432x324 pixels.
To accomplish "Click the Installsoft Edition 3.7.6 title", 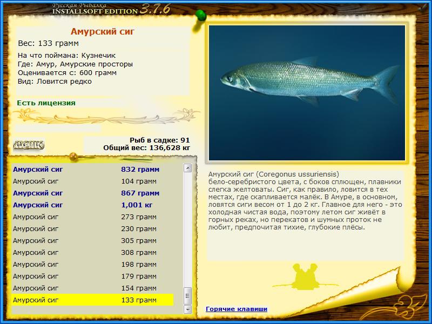I will tap(111, 9).
